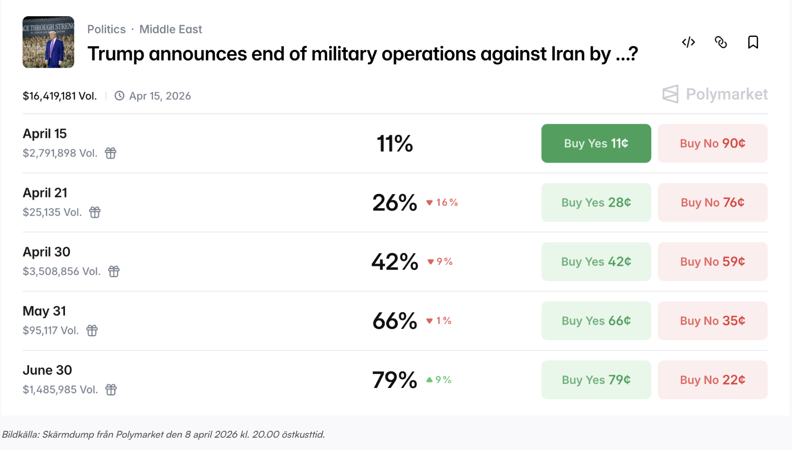Screen dimensions: 792x450
Task: Click the gift icon beside April 30 volume
Action: coord(114,271)
